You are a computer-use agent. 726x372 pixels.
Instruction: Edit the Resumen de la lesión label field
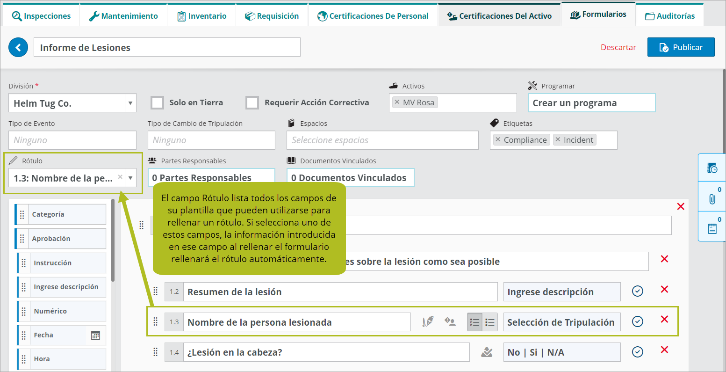(340, 292)
